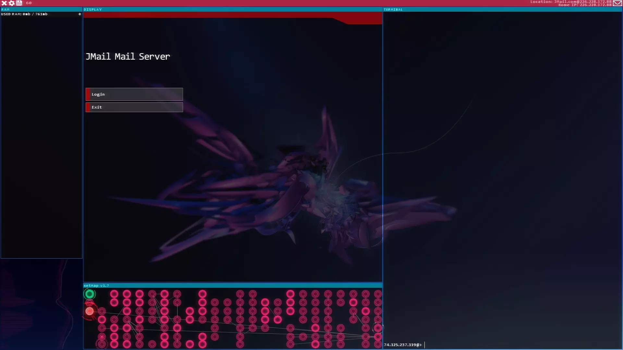Click the netMap v1.7 title bar

[x=232, y=286]
